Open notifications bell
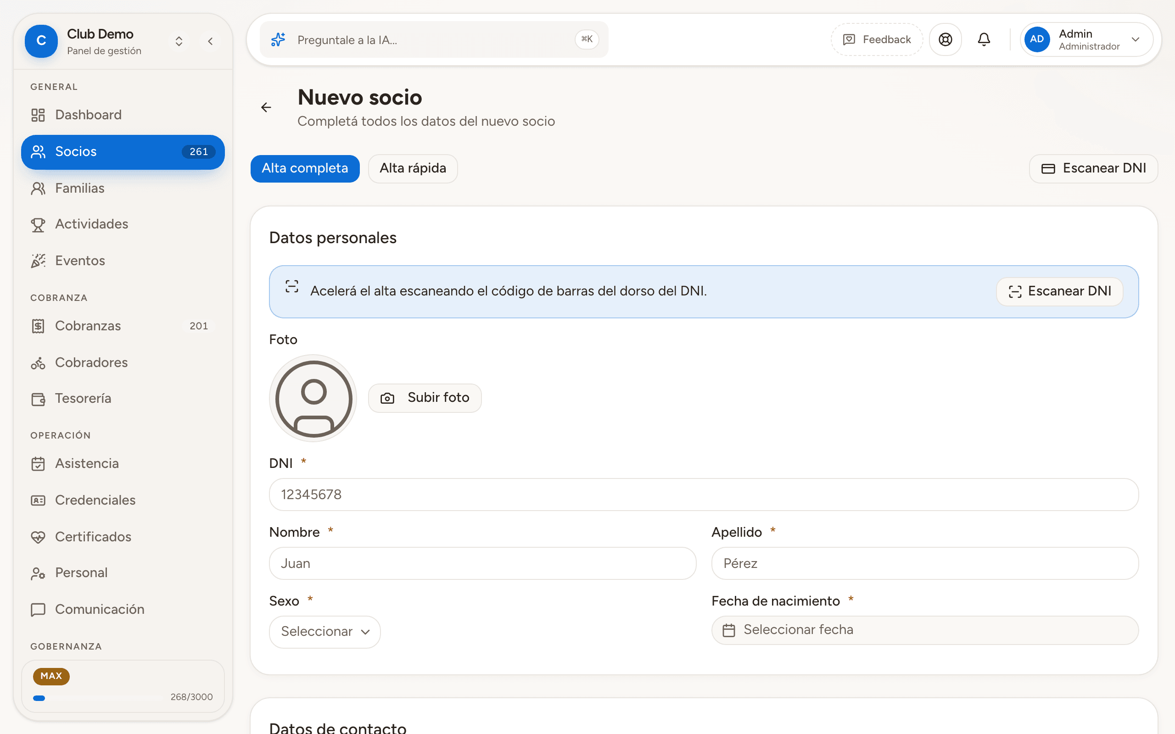This screenshot has width=1175, height=734. pyautogui.click(x=984, y=40)
